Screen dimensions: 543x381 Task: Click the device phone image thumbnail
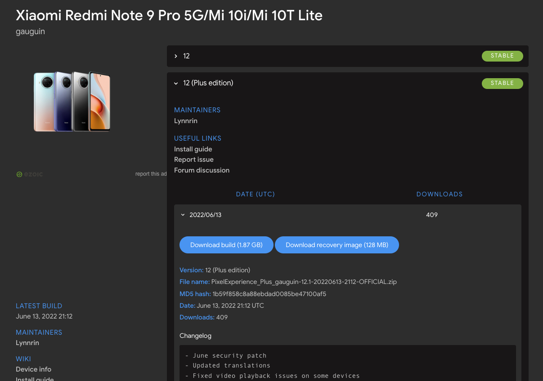click(72, 102)
